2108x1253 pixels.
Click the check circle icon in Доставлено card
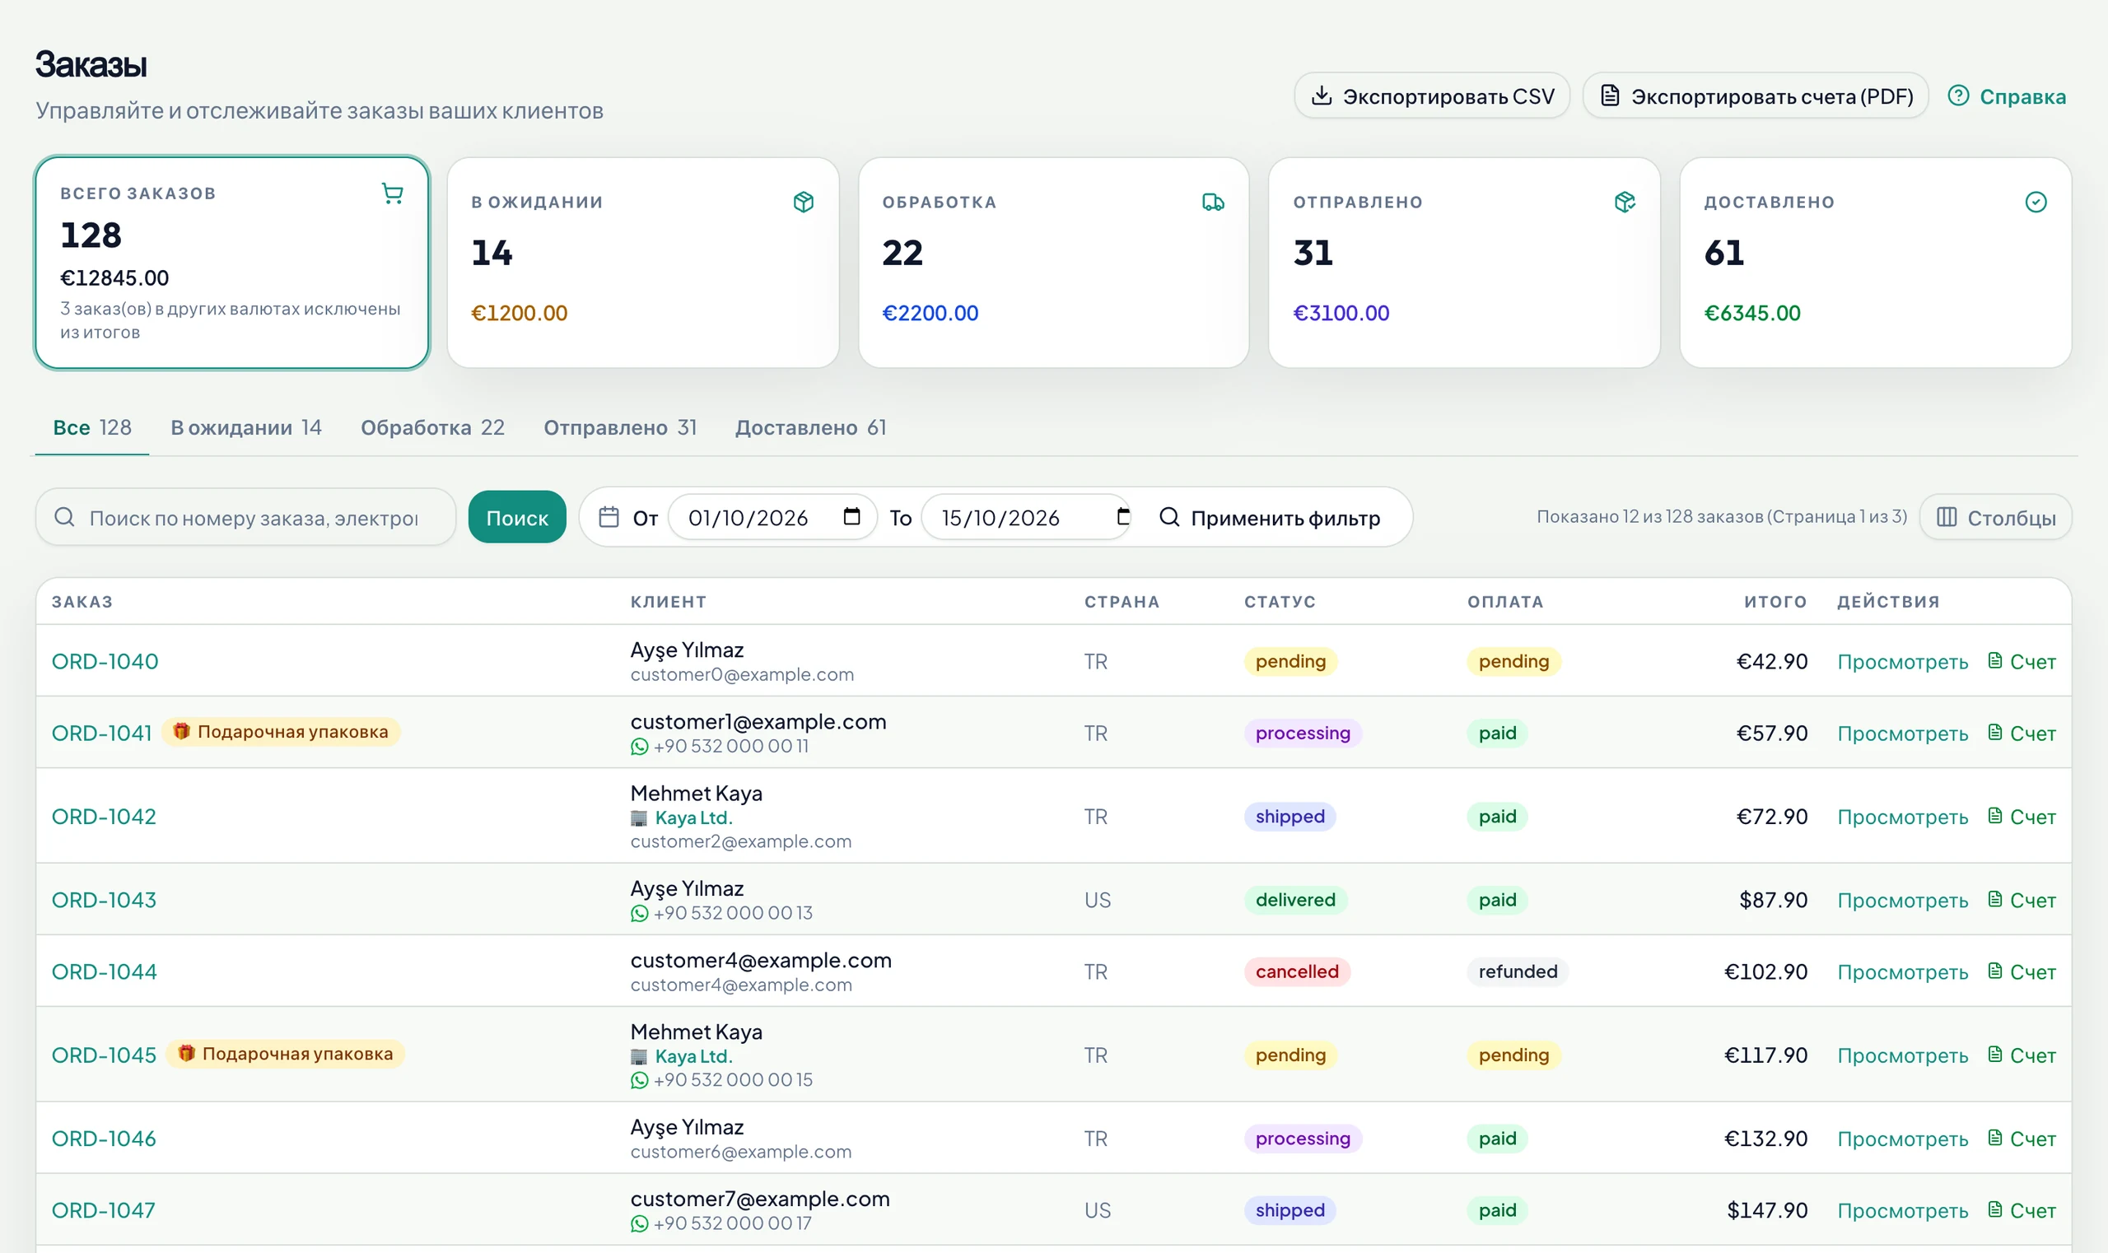(x=2036, y=202)
